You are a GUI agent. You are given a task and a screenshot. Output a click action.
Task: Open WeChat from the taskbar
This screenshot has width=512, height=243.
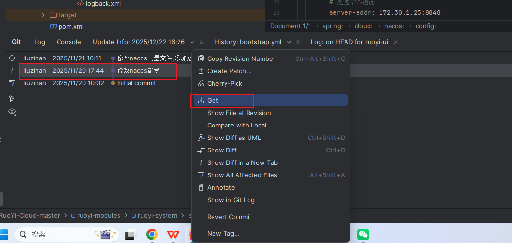pos(363,234)
